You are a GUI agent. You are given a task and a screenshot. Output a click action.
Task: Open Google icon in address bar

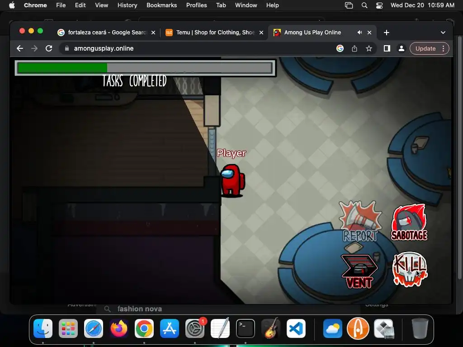coord(340,48)
